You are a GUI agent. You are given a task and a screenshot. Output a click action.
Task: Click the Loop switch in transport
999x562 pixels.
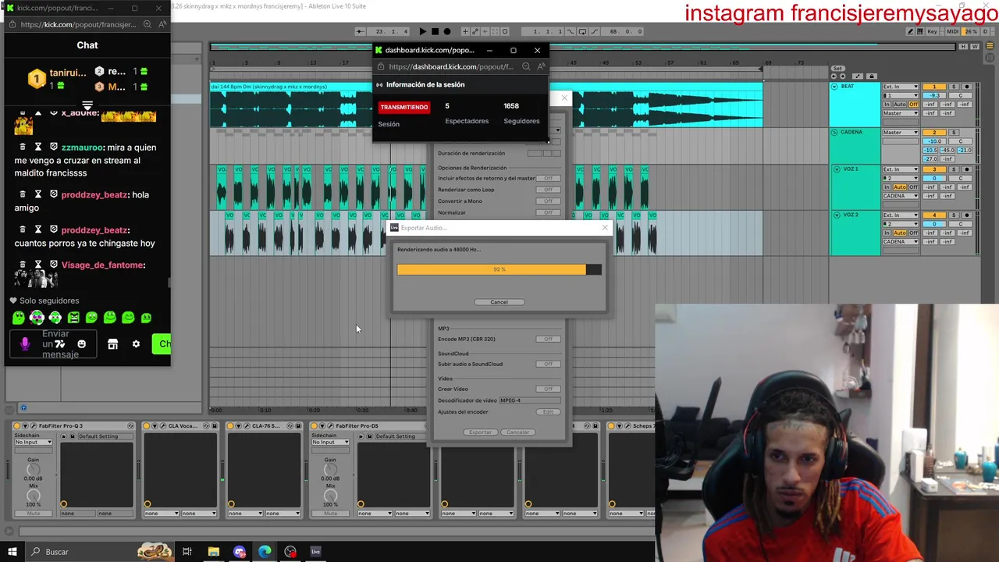tap(582, 31)
